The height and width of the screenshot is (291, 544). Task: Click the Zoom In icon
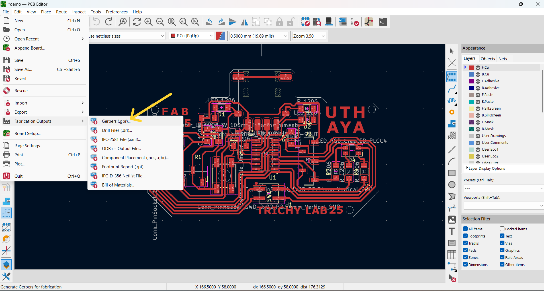[x=148, y=22]
